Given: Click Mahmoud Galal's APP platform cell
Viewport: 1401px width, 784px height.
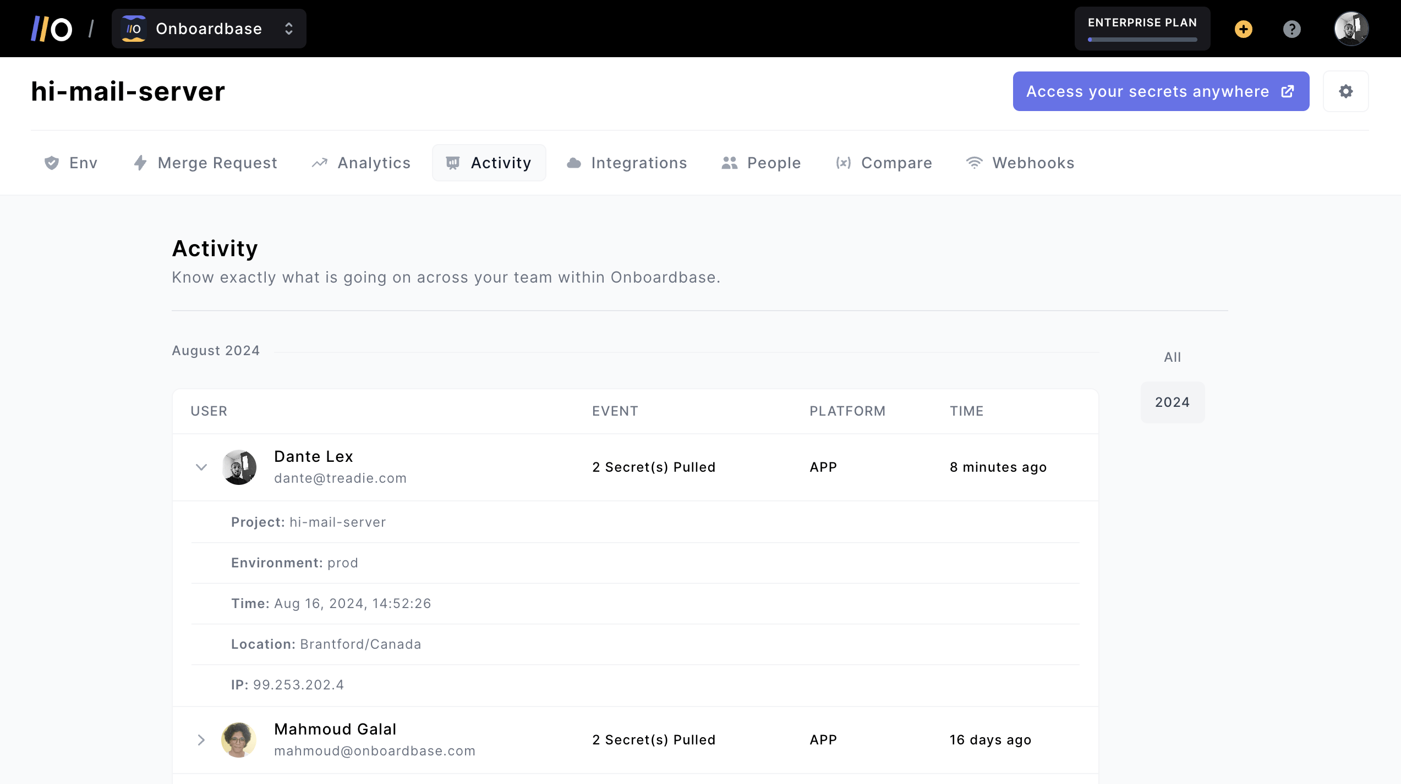Looking at the screenshot, I should coord(823,740).
